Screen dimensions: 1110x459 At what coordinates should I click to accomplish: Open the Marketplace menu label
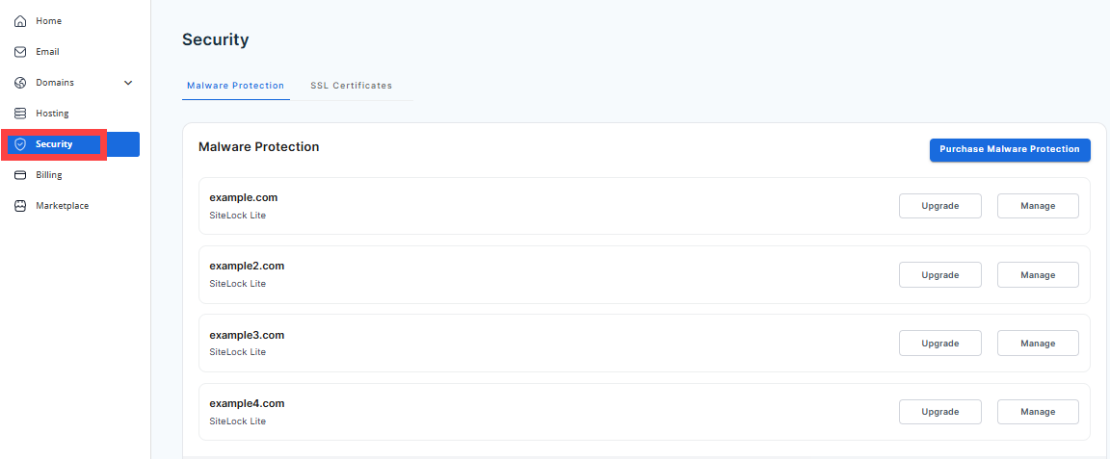pos(62,206)
